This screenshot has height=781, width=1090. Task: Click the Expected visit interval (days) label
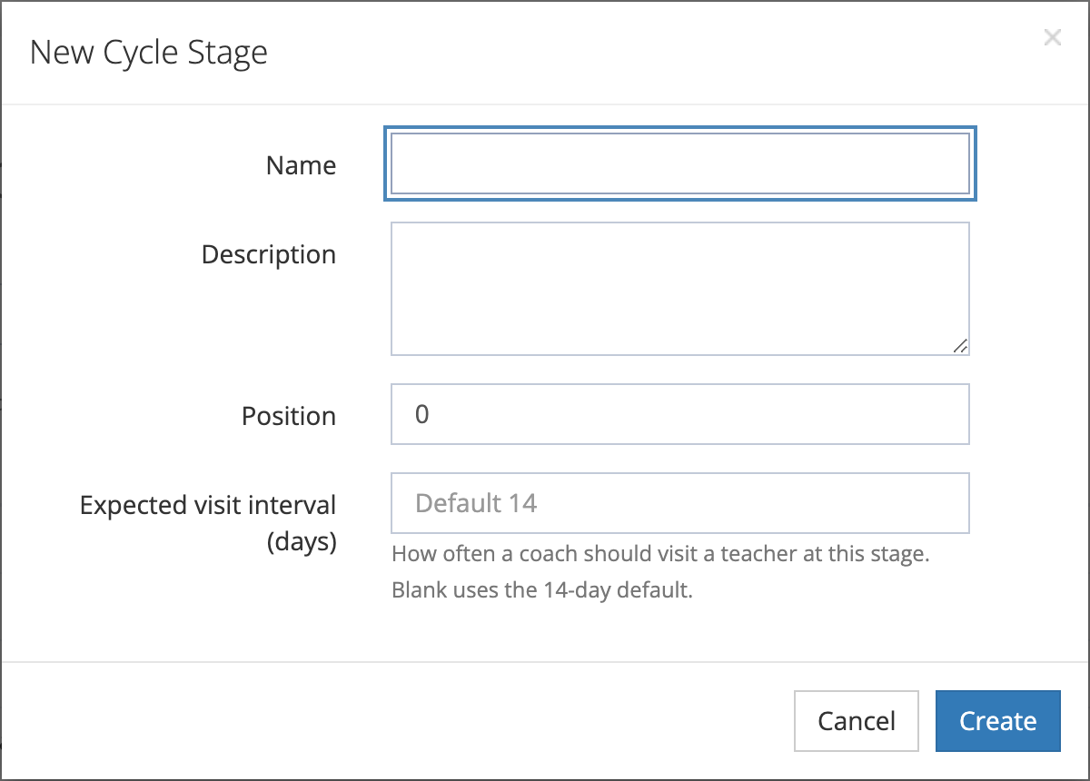click(x=208, y=523)
